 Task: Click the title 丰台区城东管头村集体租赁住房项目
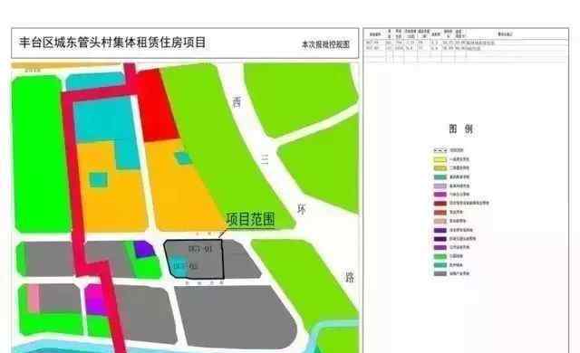[x=112, y=43]
